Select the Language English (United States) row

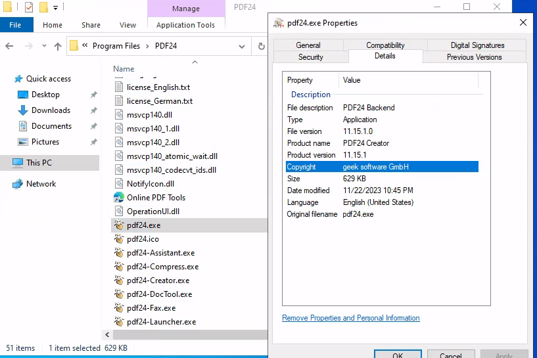[382, 202]
